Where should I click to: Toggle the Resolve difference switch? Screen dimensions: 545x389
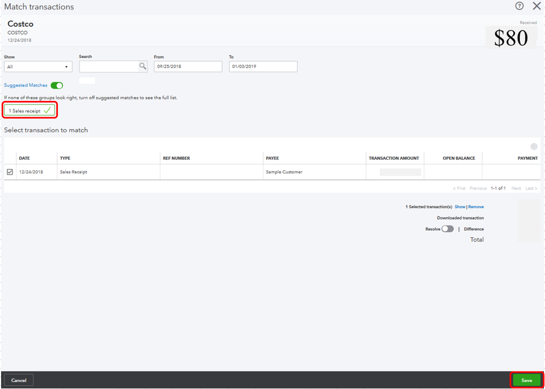(x=448, y=229)
